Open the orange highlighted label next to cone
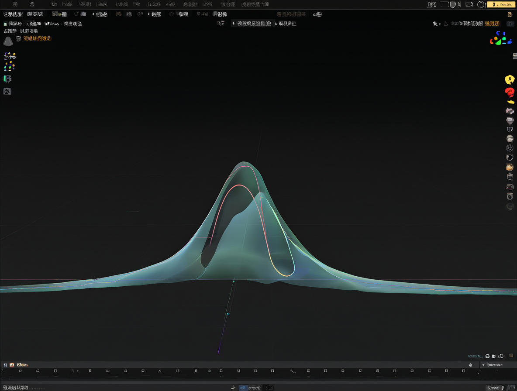Screen dimensions: 517x391 pos(37,38)
